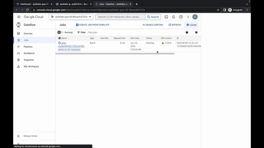Viewport: 264px width, 148px height.
Task: Click the Elapsed time column header
Action: (119, 38)
